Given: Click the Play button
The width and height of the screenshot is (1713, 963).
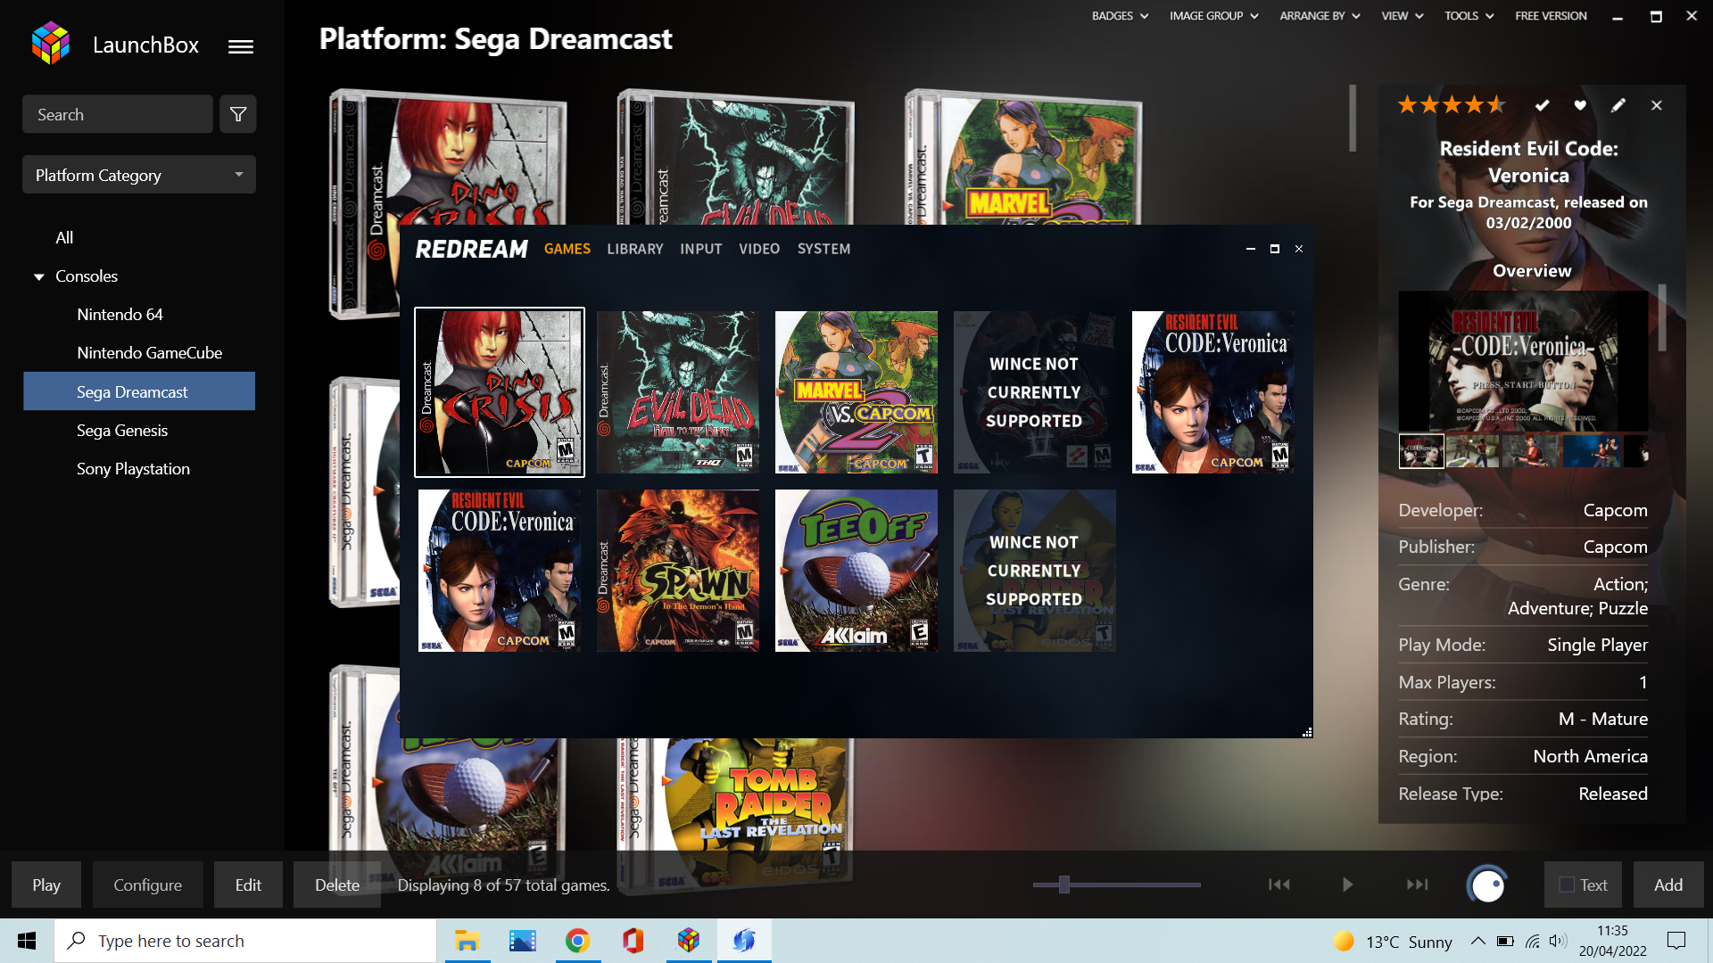Looking at the screenshot, I should 46,885.
